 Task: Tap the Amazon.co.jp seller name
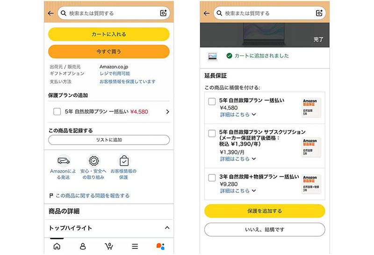pos(114,67)
